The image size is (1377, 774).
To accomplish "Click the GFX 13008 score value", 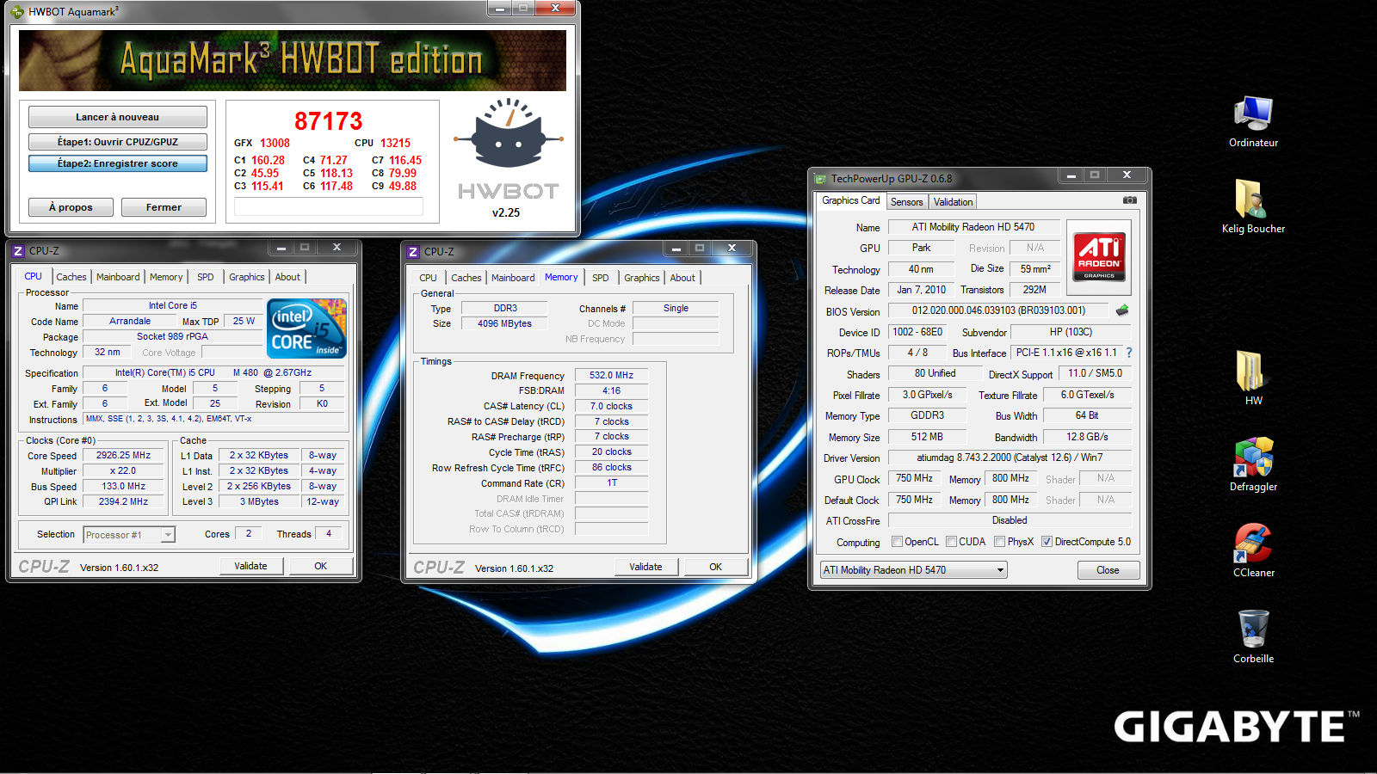I will click(x=275, y=144).
